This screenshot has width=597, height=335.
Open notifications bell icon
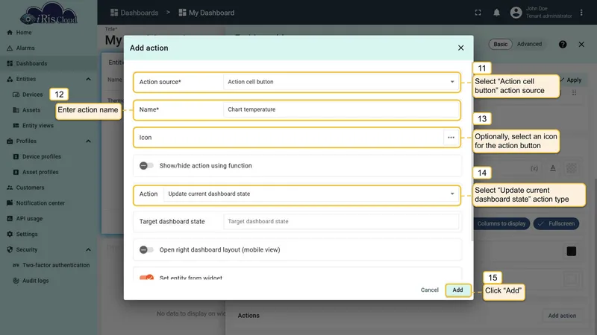[496, 13]
